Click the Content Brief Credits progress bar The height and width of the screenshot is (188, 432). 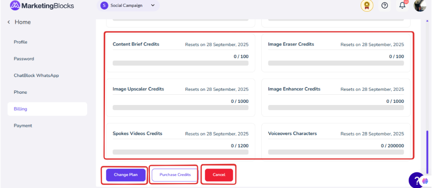tap(181, 63)
